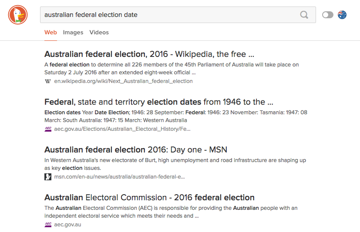The height and width of the screenshot is (232, 360).
Task: Open the Federal, state and territory election dates result
Action: [x=159, y=102]
